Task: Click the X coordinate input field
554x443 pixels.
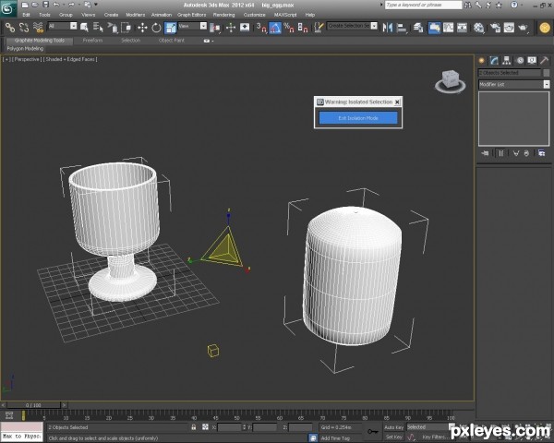Action: 229,427
